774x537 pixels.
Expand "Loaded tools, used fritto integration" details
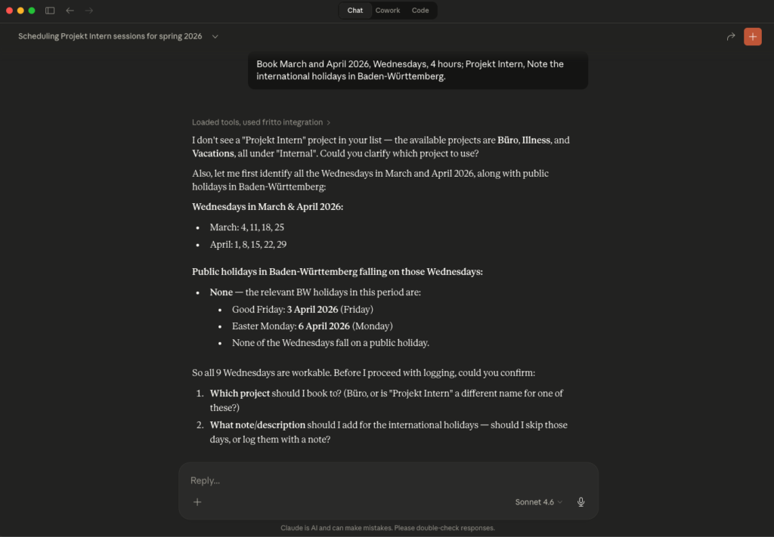tap(261, 122)
